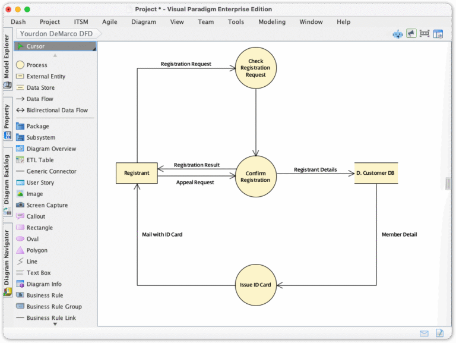Choose the Data Flow connector tool
Viewport: 456px width, 343px height.
click(x=55, y=99)
